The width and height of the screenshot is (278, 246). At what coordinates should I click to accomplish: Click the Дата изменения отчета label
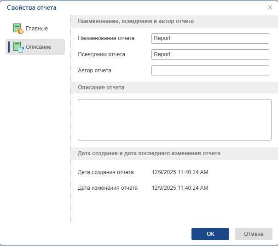[108, 188]
